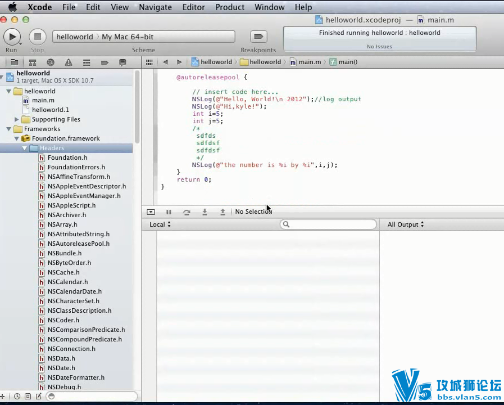The image size is (504, 405).
Task: Toggle the Breakpoints button in the toolbar
Action: pos(258,37)
